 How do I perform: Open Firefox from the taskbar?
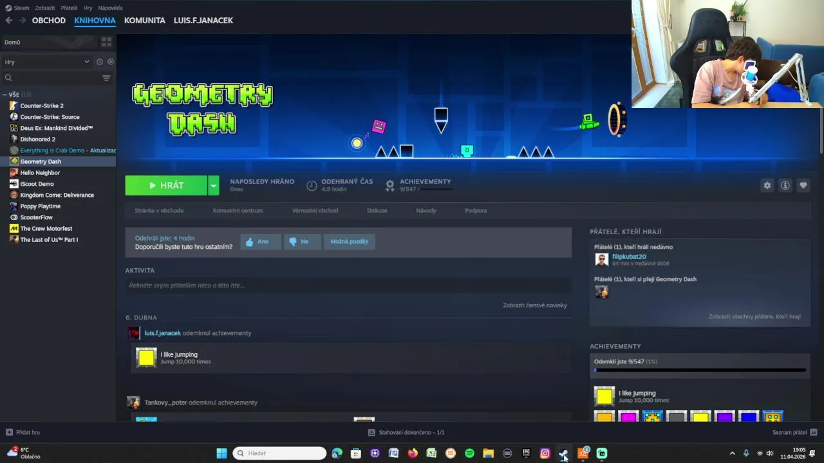point(413,453)
